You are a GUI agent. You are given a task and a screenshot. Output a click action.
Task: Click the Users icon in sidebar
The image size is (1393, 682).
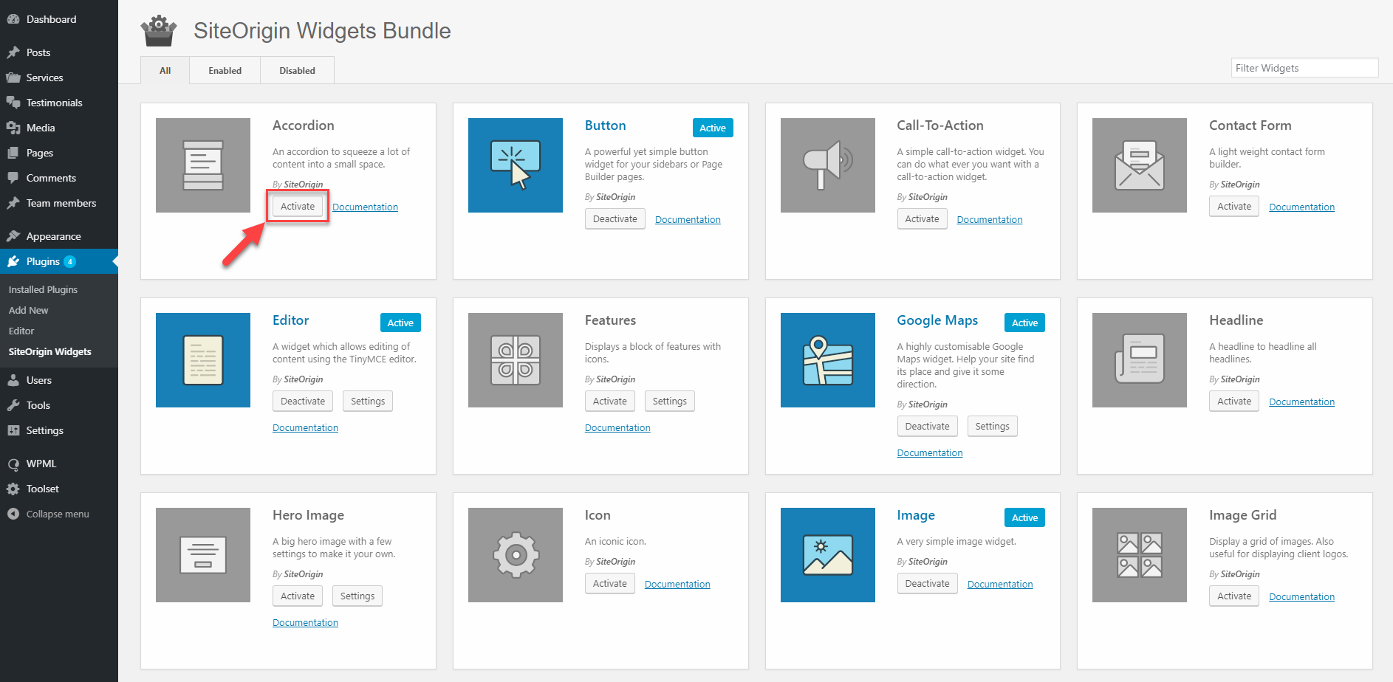[13, 380]
